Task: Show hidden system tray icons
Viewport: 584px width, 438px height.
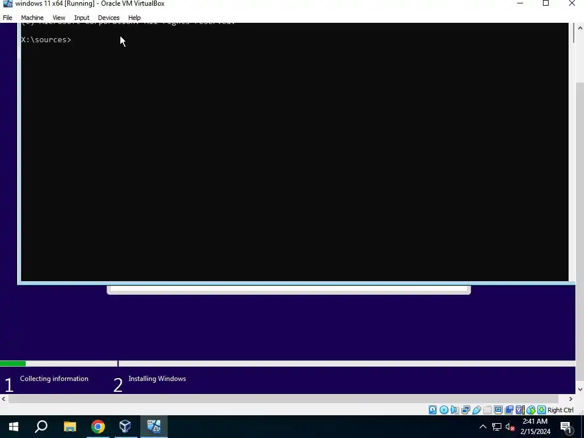Action: [482, 427]
